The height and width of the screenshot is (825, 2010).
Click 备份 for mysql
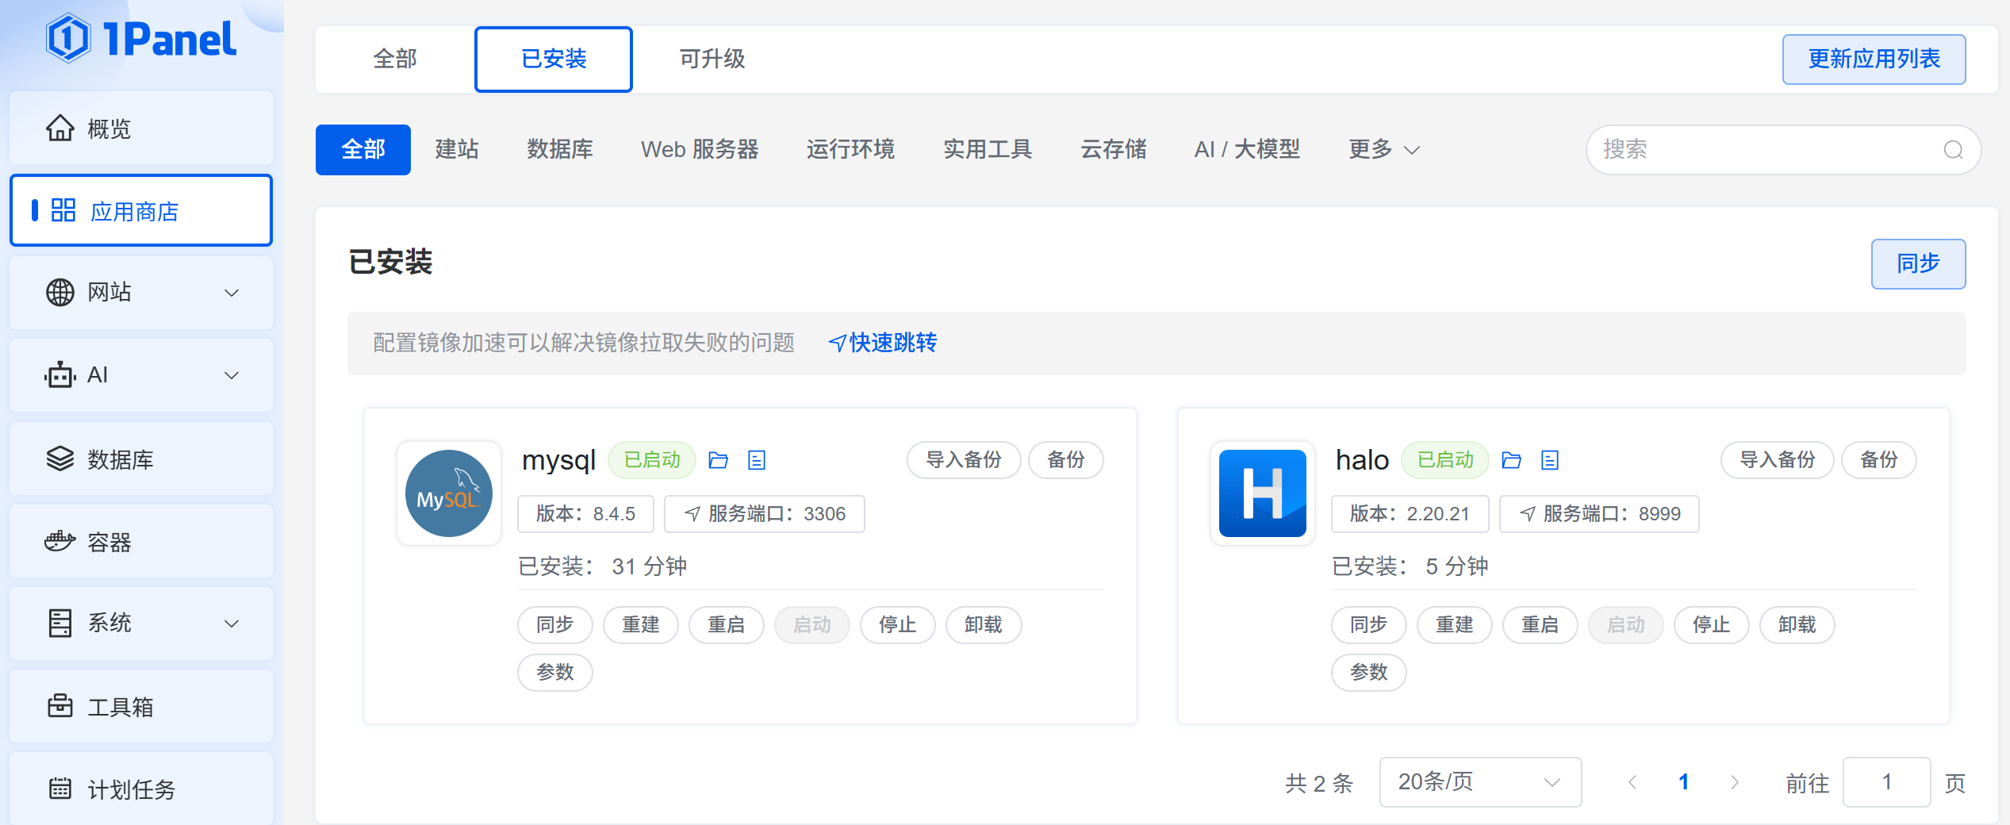[x=1065, y=460]
